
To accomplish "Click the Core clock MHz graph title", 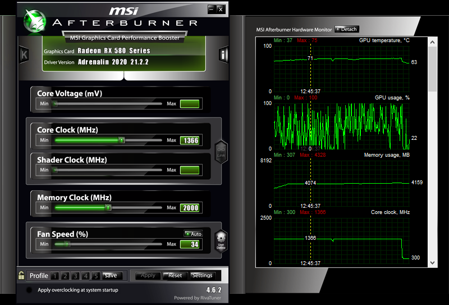I will point(390,212).
